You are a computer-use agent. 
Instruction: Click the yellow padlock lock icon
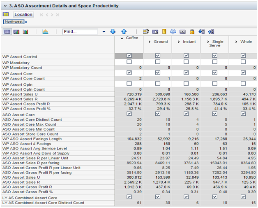click(x=192, y=32)
